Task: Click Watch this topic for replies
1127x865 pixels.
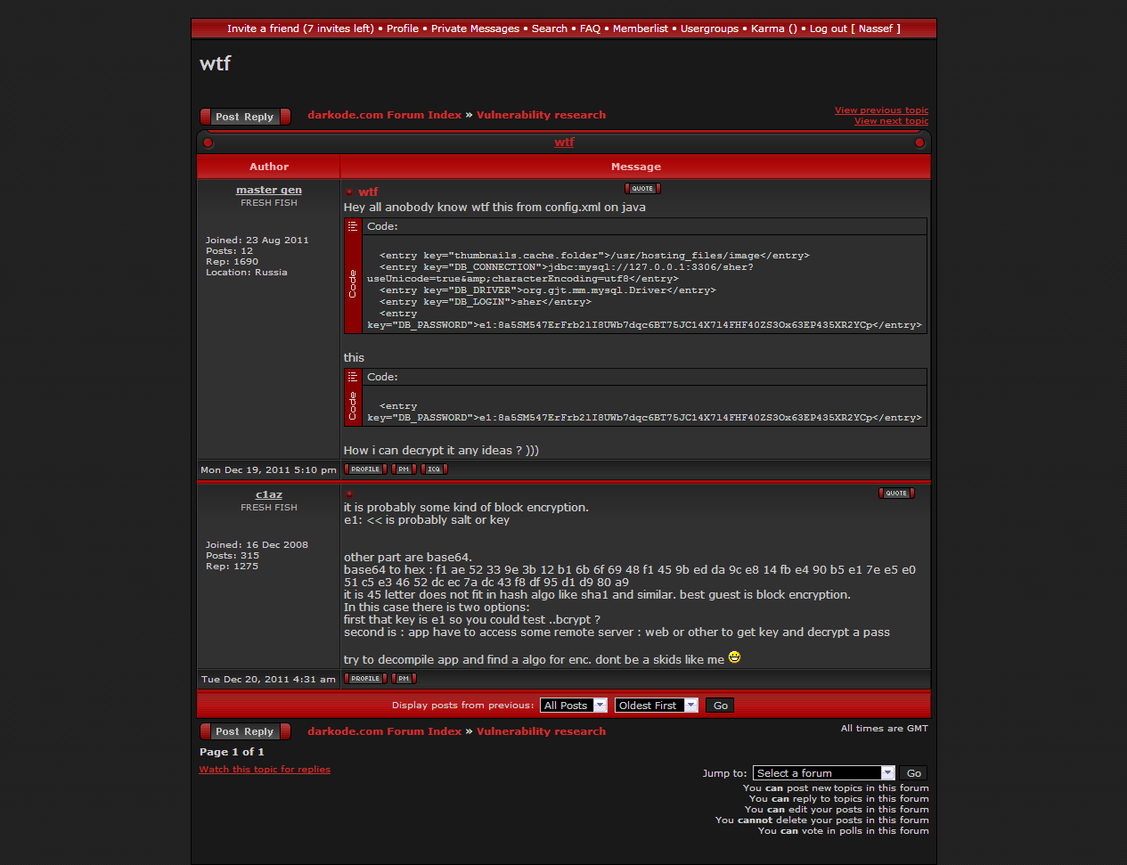Action: click(265, 770)
